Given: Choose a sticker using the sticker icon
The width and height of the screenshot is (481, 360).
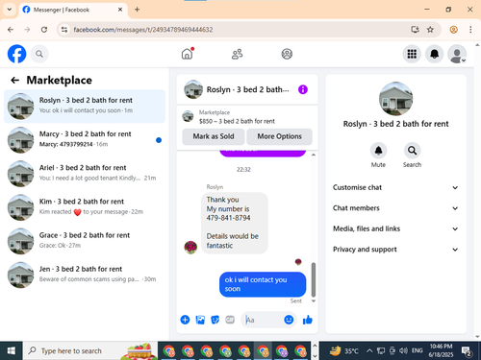Looking at the screenshot, I should coord(215,320).
